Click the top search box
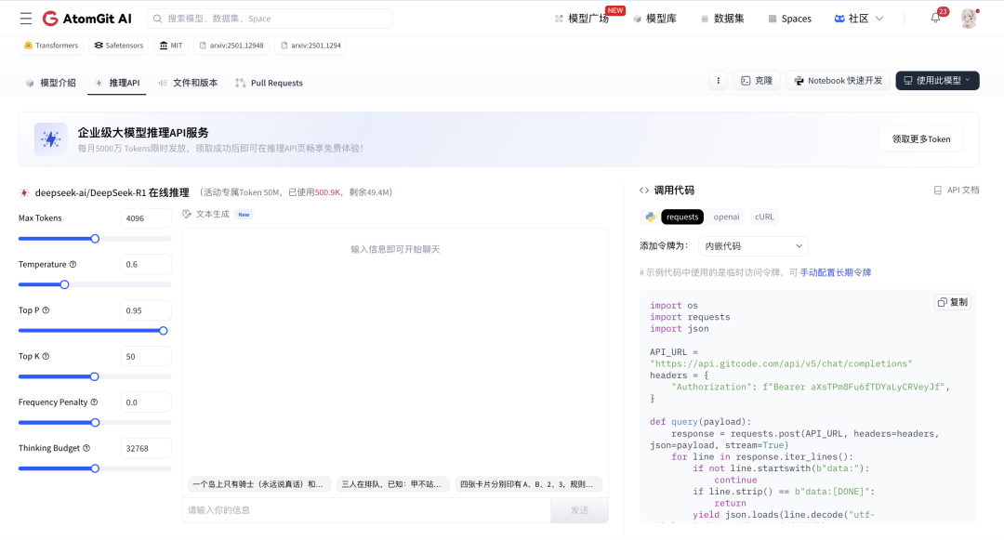 tap(270, 19)
